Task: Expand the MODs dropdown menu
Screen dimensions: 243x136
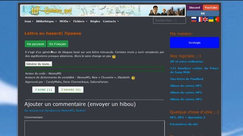Action: point(65,21)
